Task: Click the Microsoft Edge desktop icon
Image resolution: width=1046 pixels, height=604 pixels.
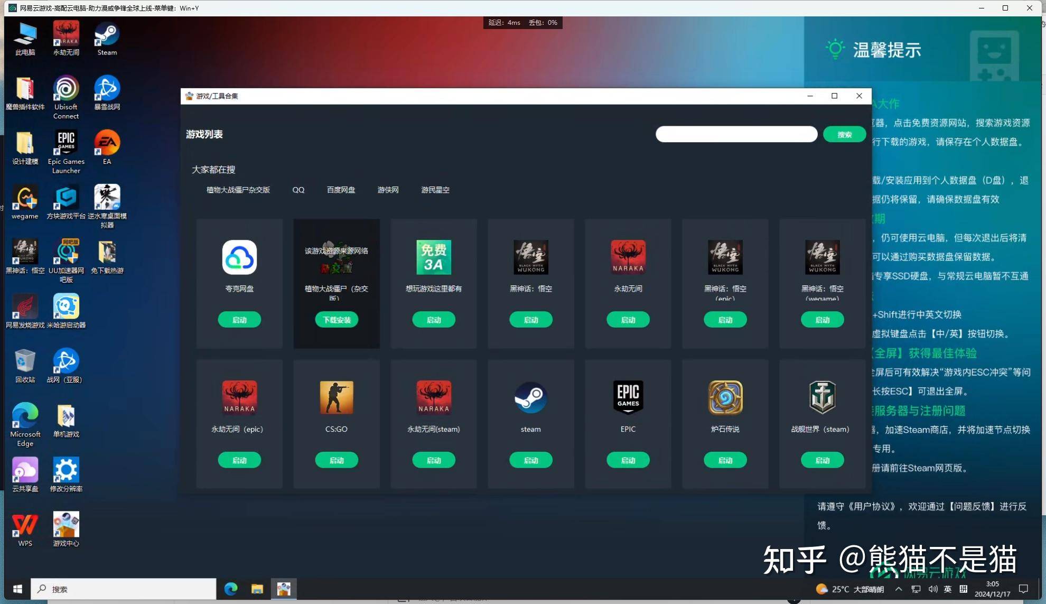Action: point(25,424)
